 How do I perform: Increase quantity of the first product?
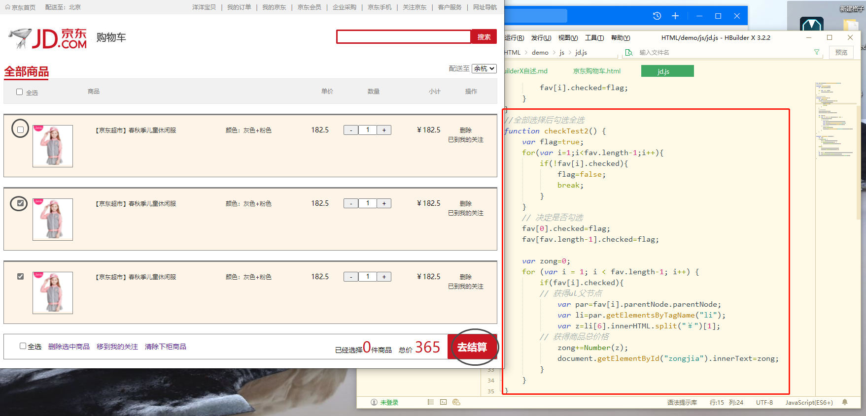tap(384, 130)
